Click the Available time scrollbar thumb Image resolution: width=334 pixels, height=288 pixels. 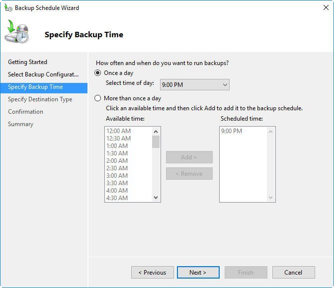coord(156,142)
